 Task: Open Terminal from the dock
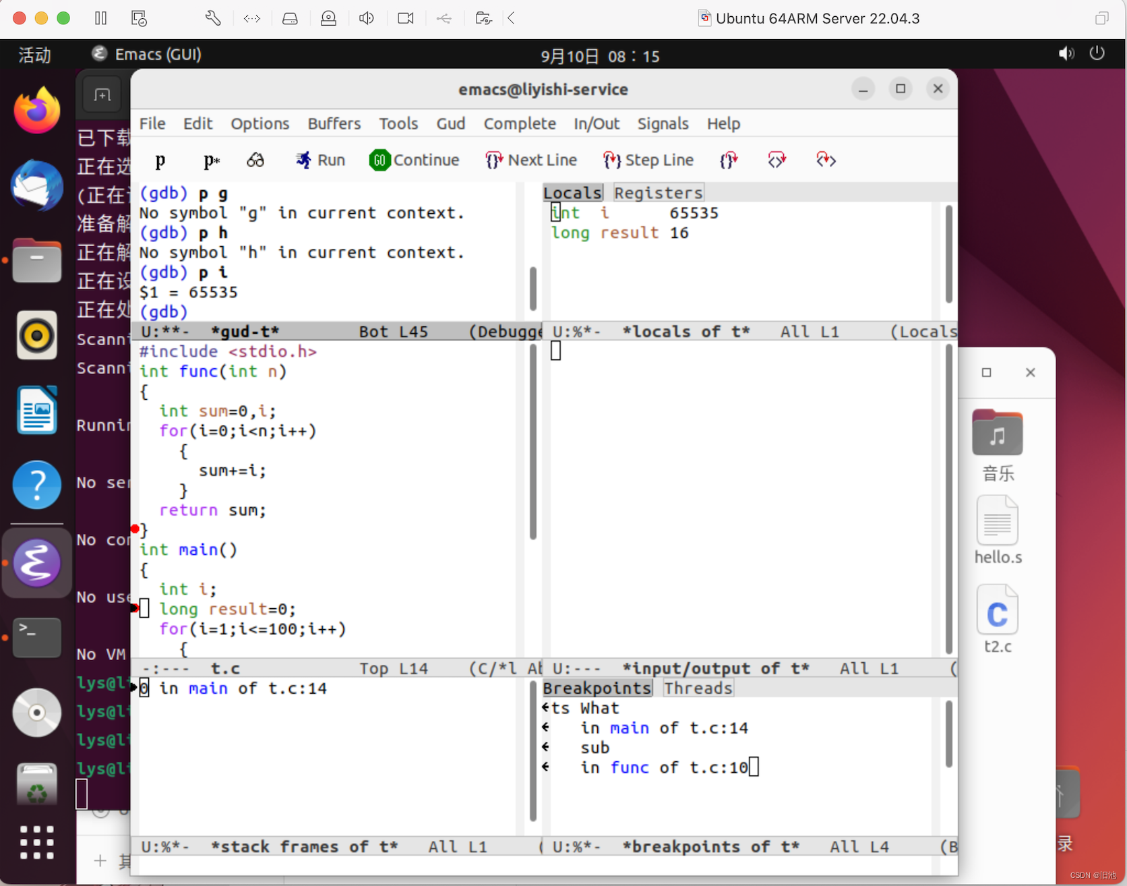(37, 637)
